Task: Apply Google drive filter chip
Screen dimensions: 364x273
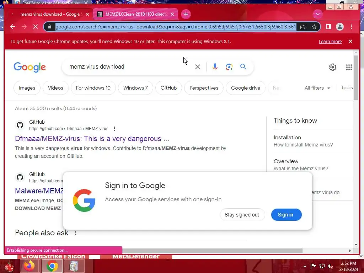Action: [x=246, y=88]
